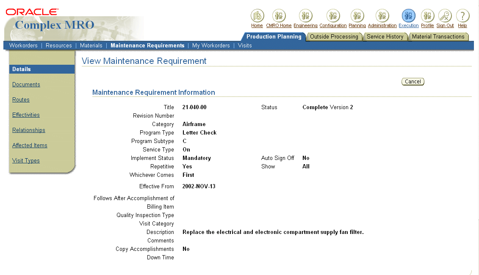Click the Administration icon
479x275 pixels.
(x=382, y=16)
